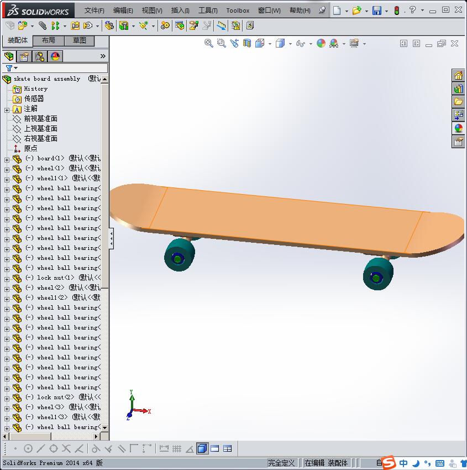Select the History item in tree

(35, 88)
